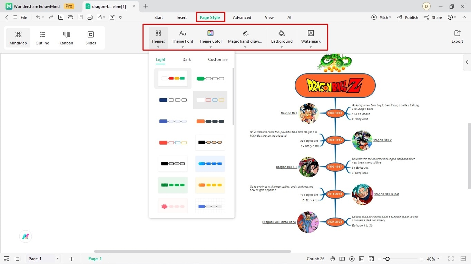Switch to Kanban view mode
471x264 pixels.
coord(66,38)
